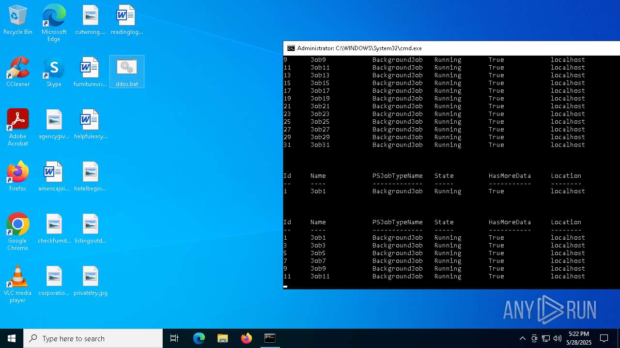Select the privatetry.jpg file icon

tap(90, 281)
